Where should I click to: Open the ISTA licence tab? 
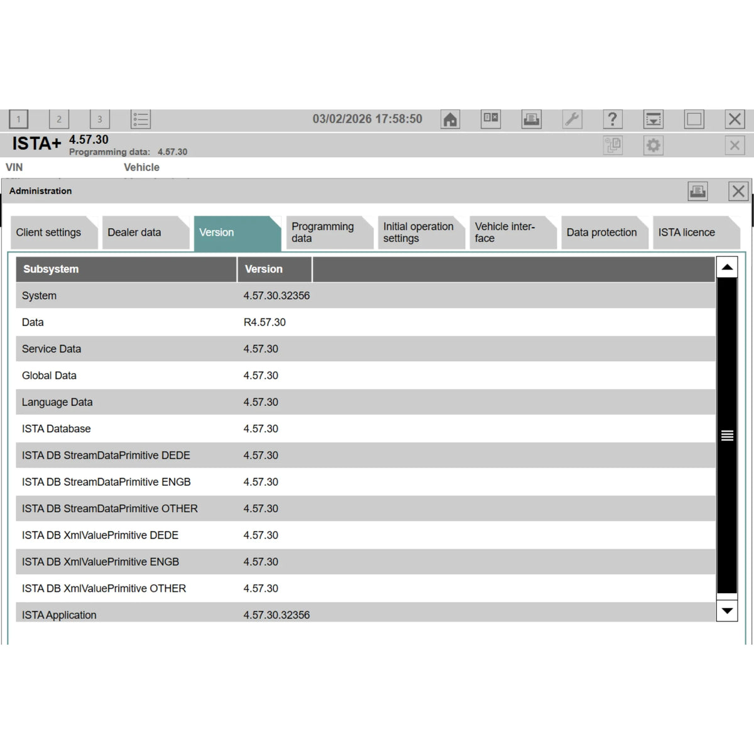696,232
